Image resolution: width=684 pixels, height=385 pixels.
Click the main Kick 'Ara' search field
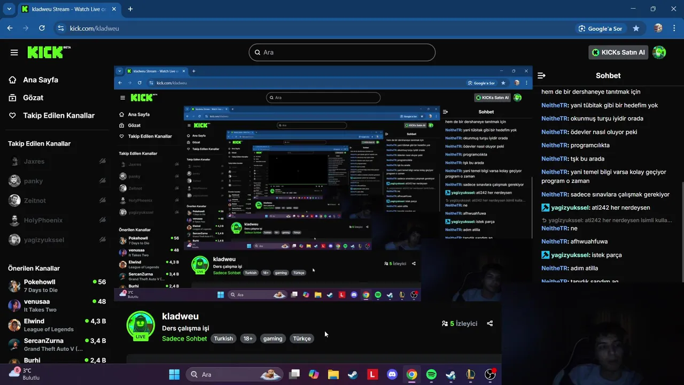coord(342,52)
